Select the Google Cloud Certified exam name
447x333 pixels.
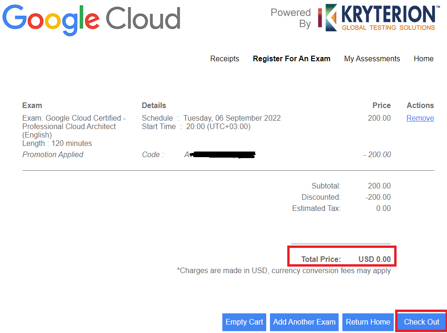(74, 126)
